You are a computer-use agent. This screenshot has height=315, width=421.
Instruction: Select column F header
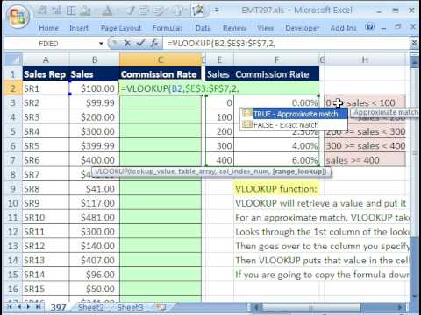coord(276,59)
